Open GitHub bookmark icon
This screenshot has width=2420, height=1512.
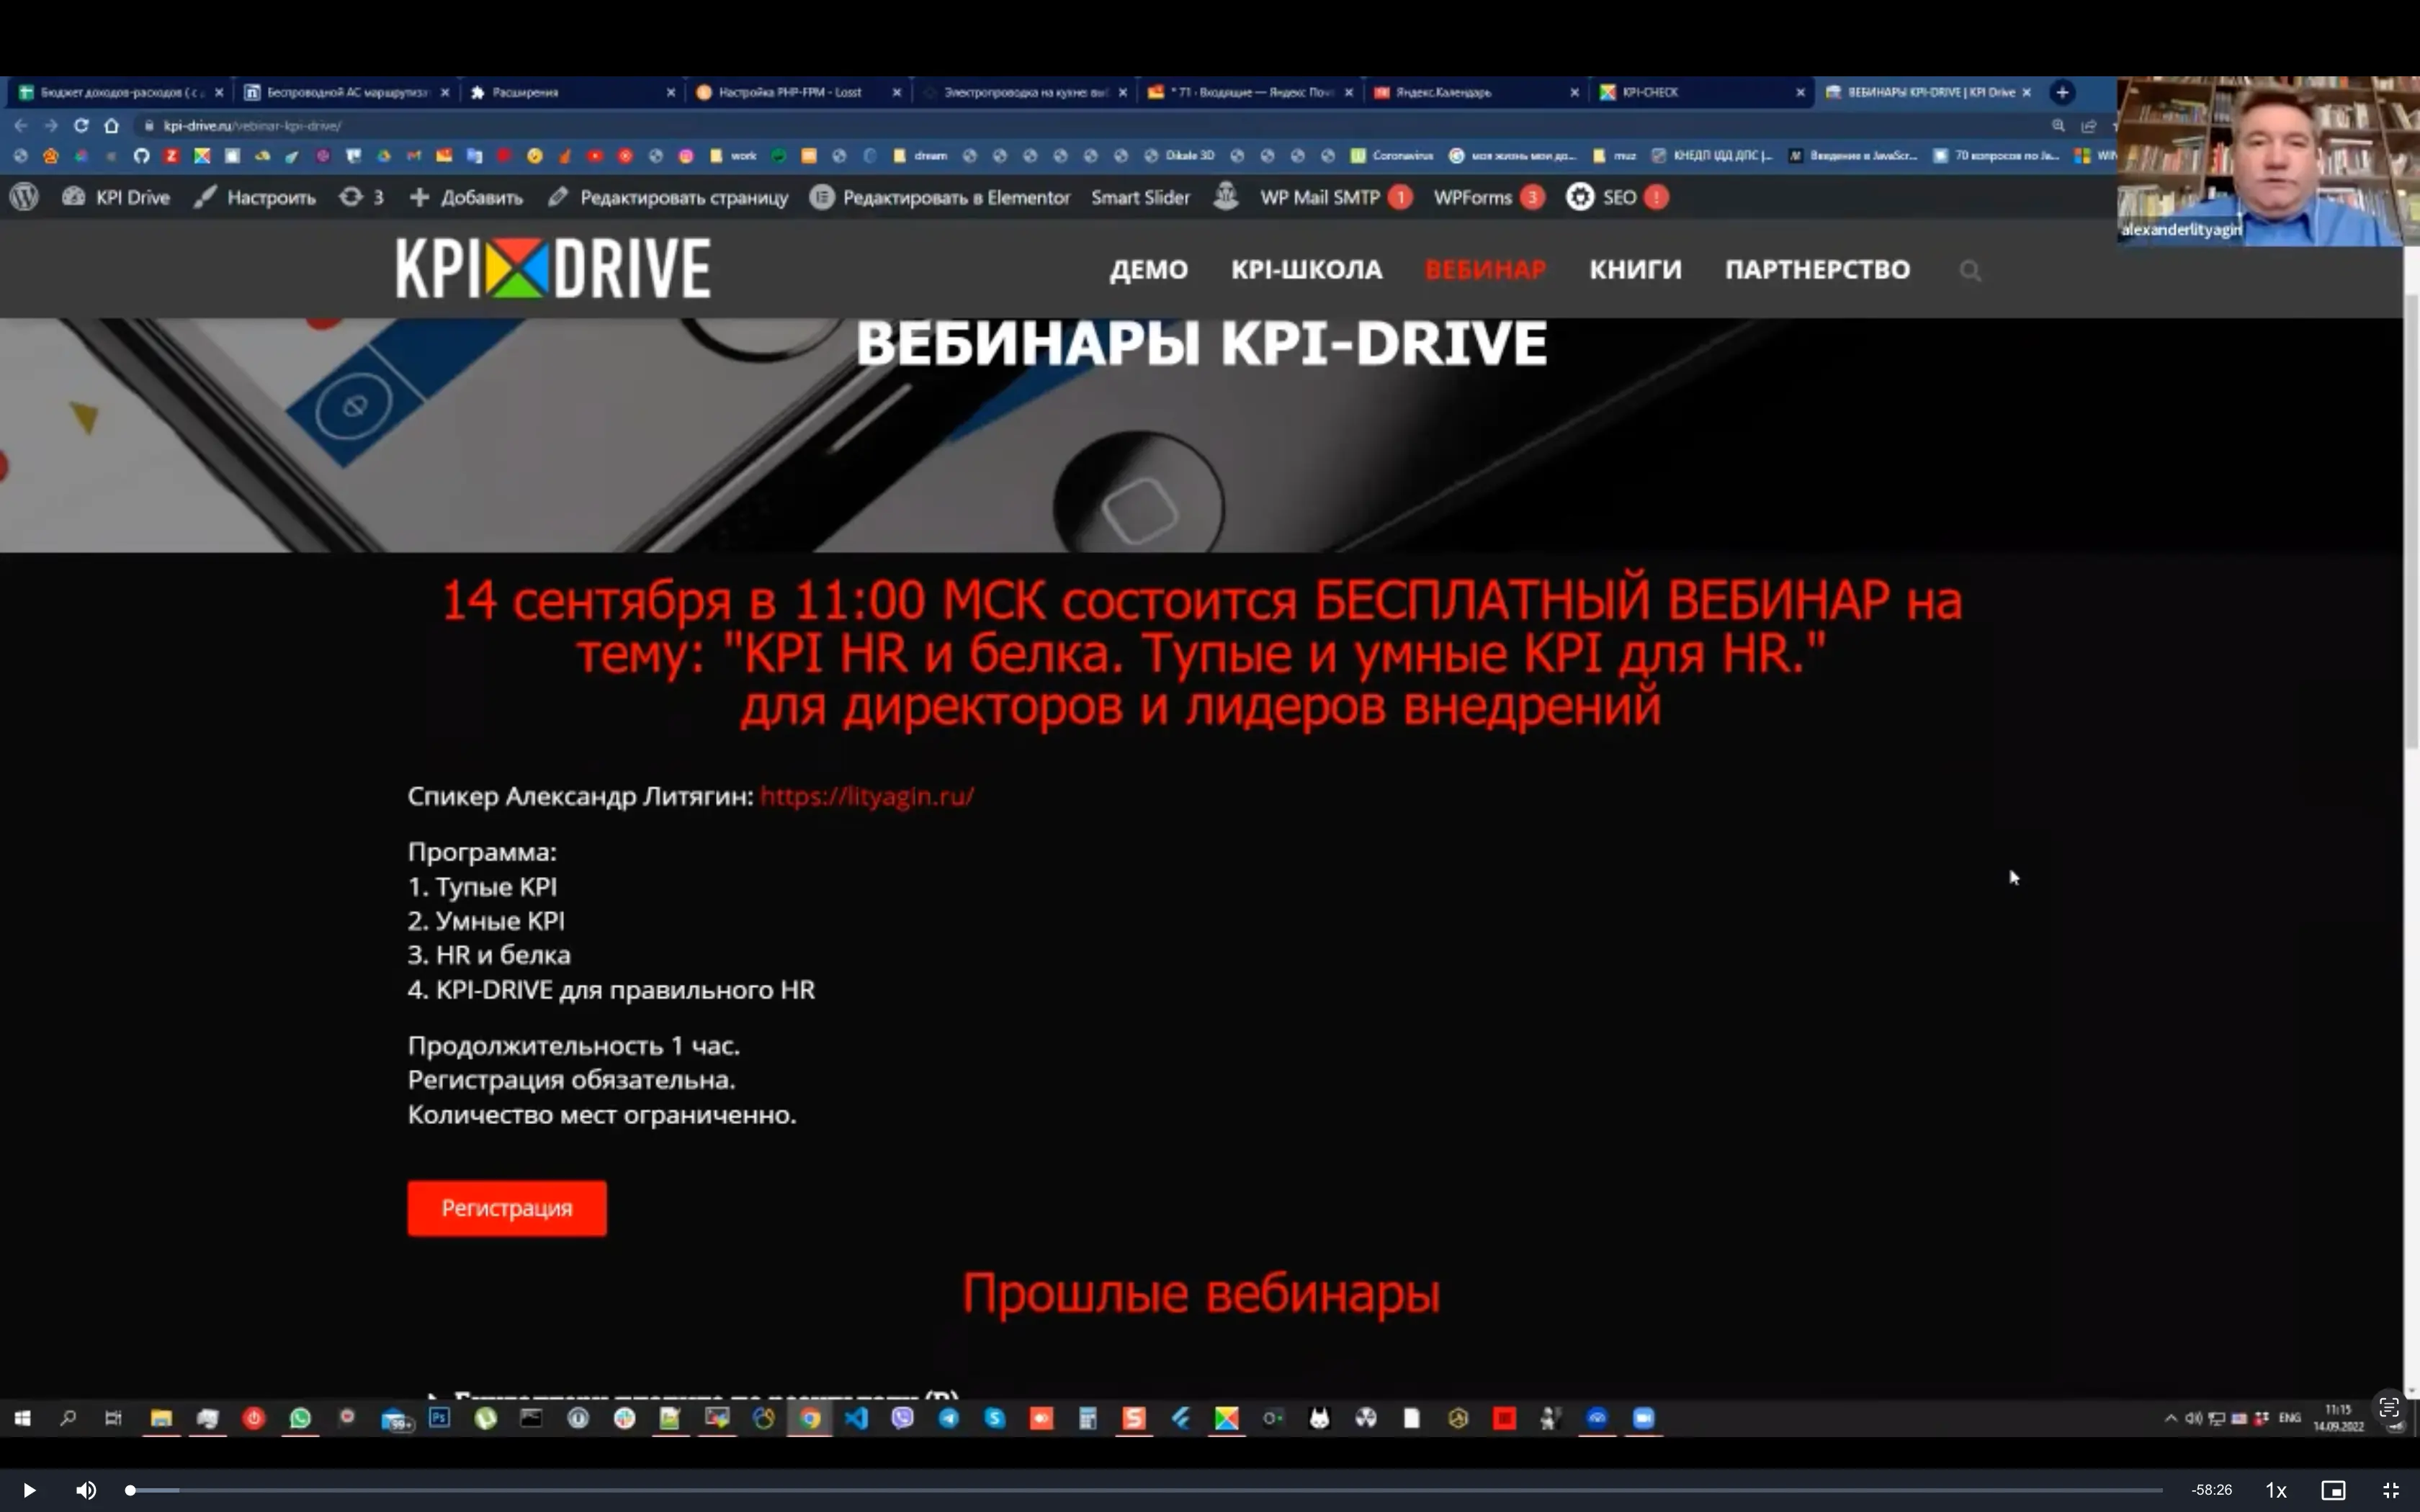tap(141, 155)
